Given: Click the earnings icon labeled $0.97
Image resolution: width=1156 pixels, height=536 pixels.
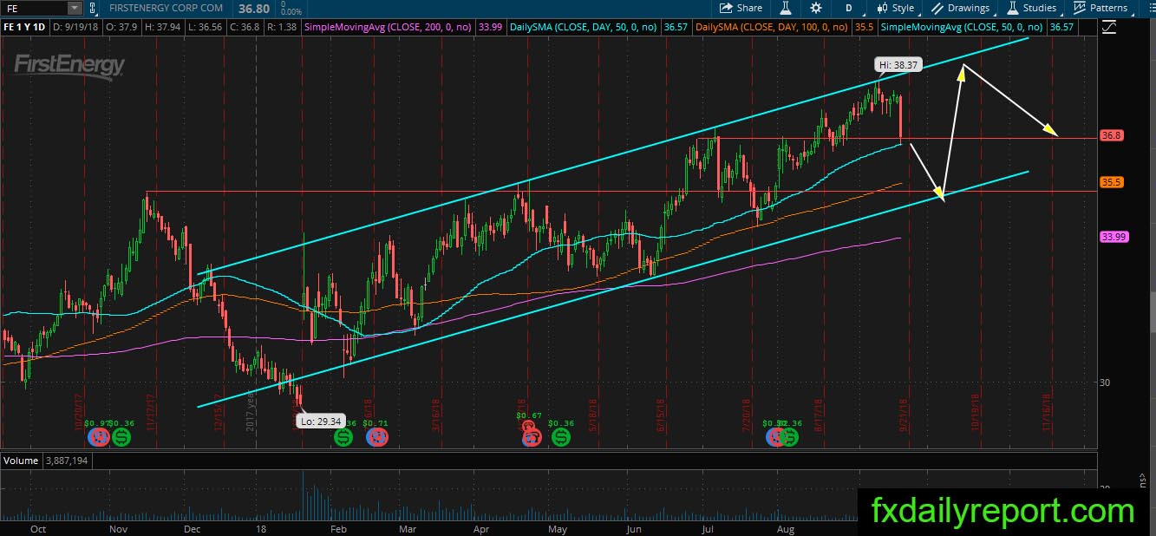Looking at the screenshot, I should (x=100, y=436).
